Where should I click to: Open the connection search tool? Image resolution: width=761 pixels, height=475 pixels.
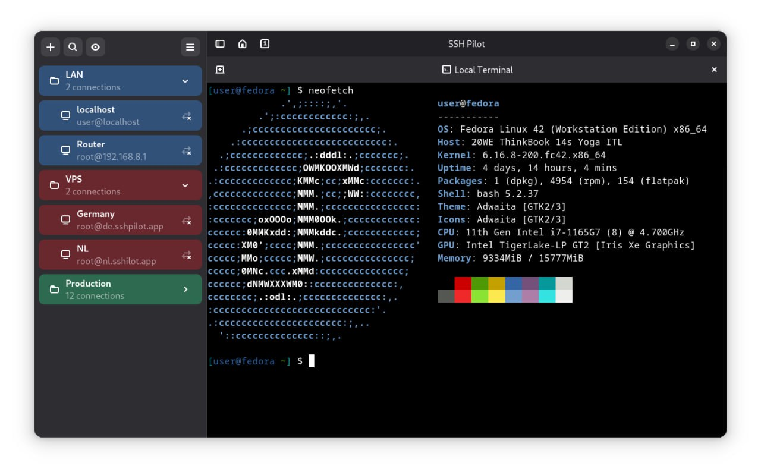pos(73,47)
